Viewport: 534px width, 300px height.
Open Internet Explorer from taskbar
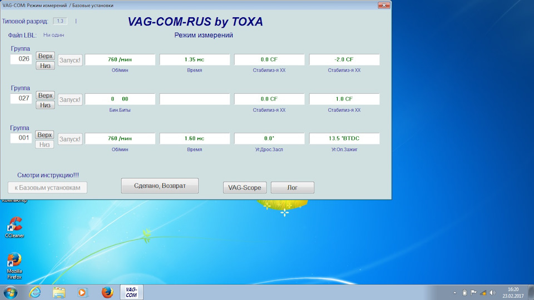[x=34, y=292]
